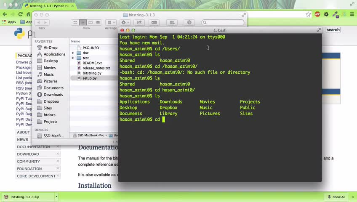Screen dimensions: 357x202
Task: Click the Adblock Plus extension icon
Action: pyautogui.click(x=317, y=14)
